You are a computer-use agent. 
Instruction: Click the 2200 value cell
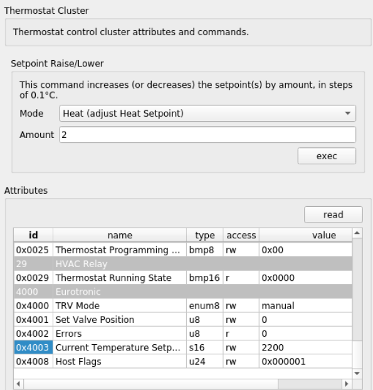click(x=306, y=347)
